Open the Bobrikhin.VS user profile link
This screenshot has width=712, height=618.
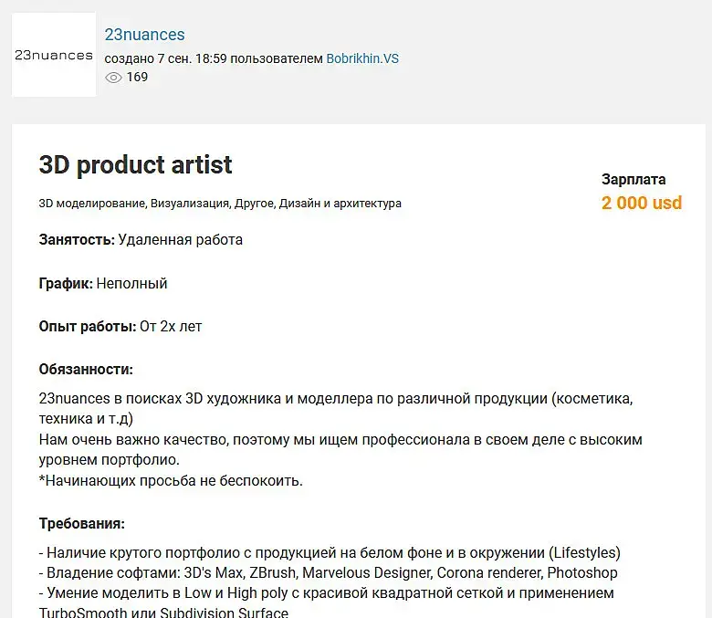pyautogui.click(x=362, y=58)
